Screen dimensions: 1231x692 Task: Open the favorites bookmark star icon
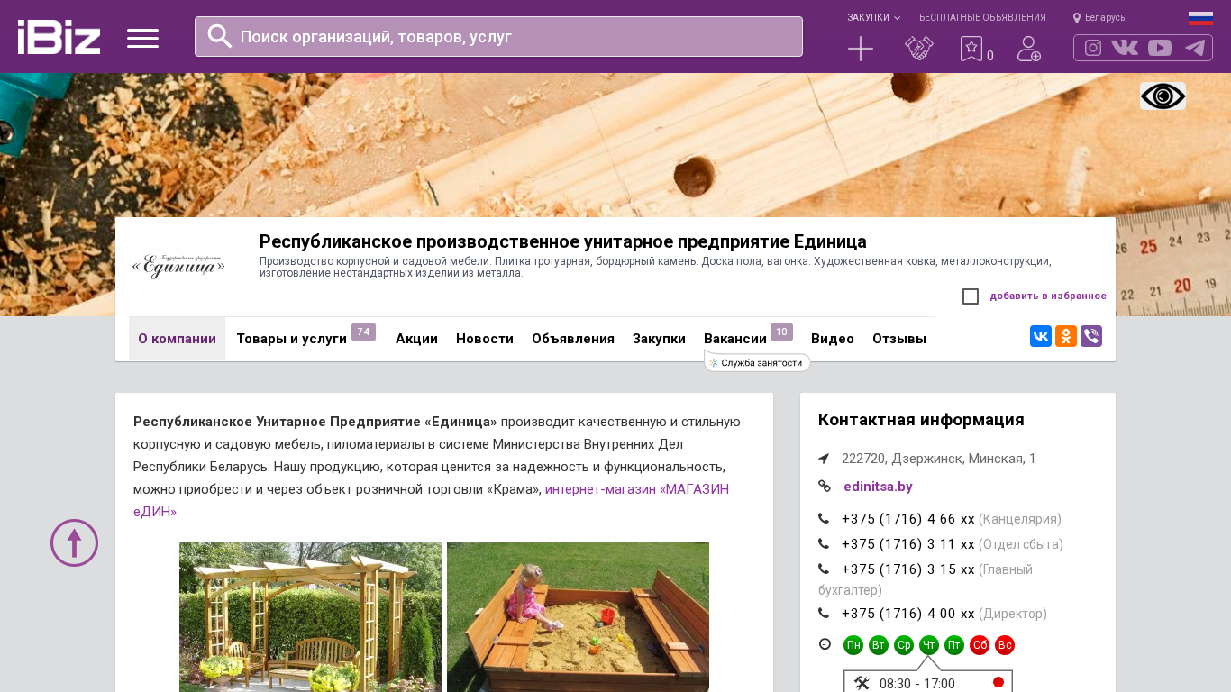[x=971, y=49]
